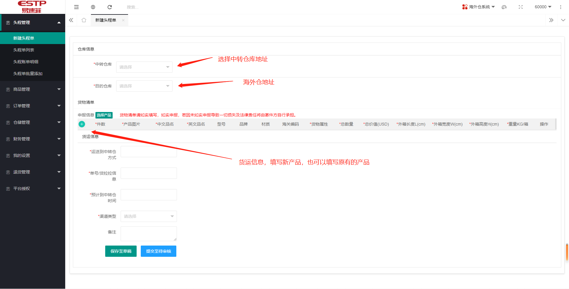Open the language globe icon

pyautogui.click(x=93, y=7)
